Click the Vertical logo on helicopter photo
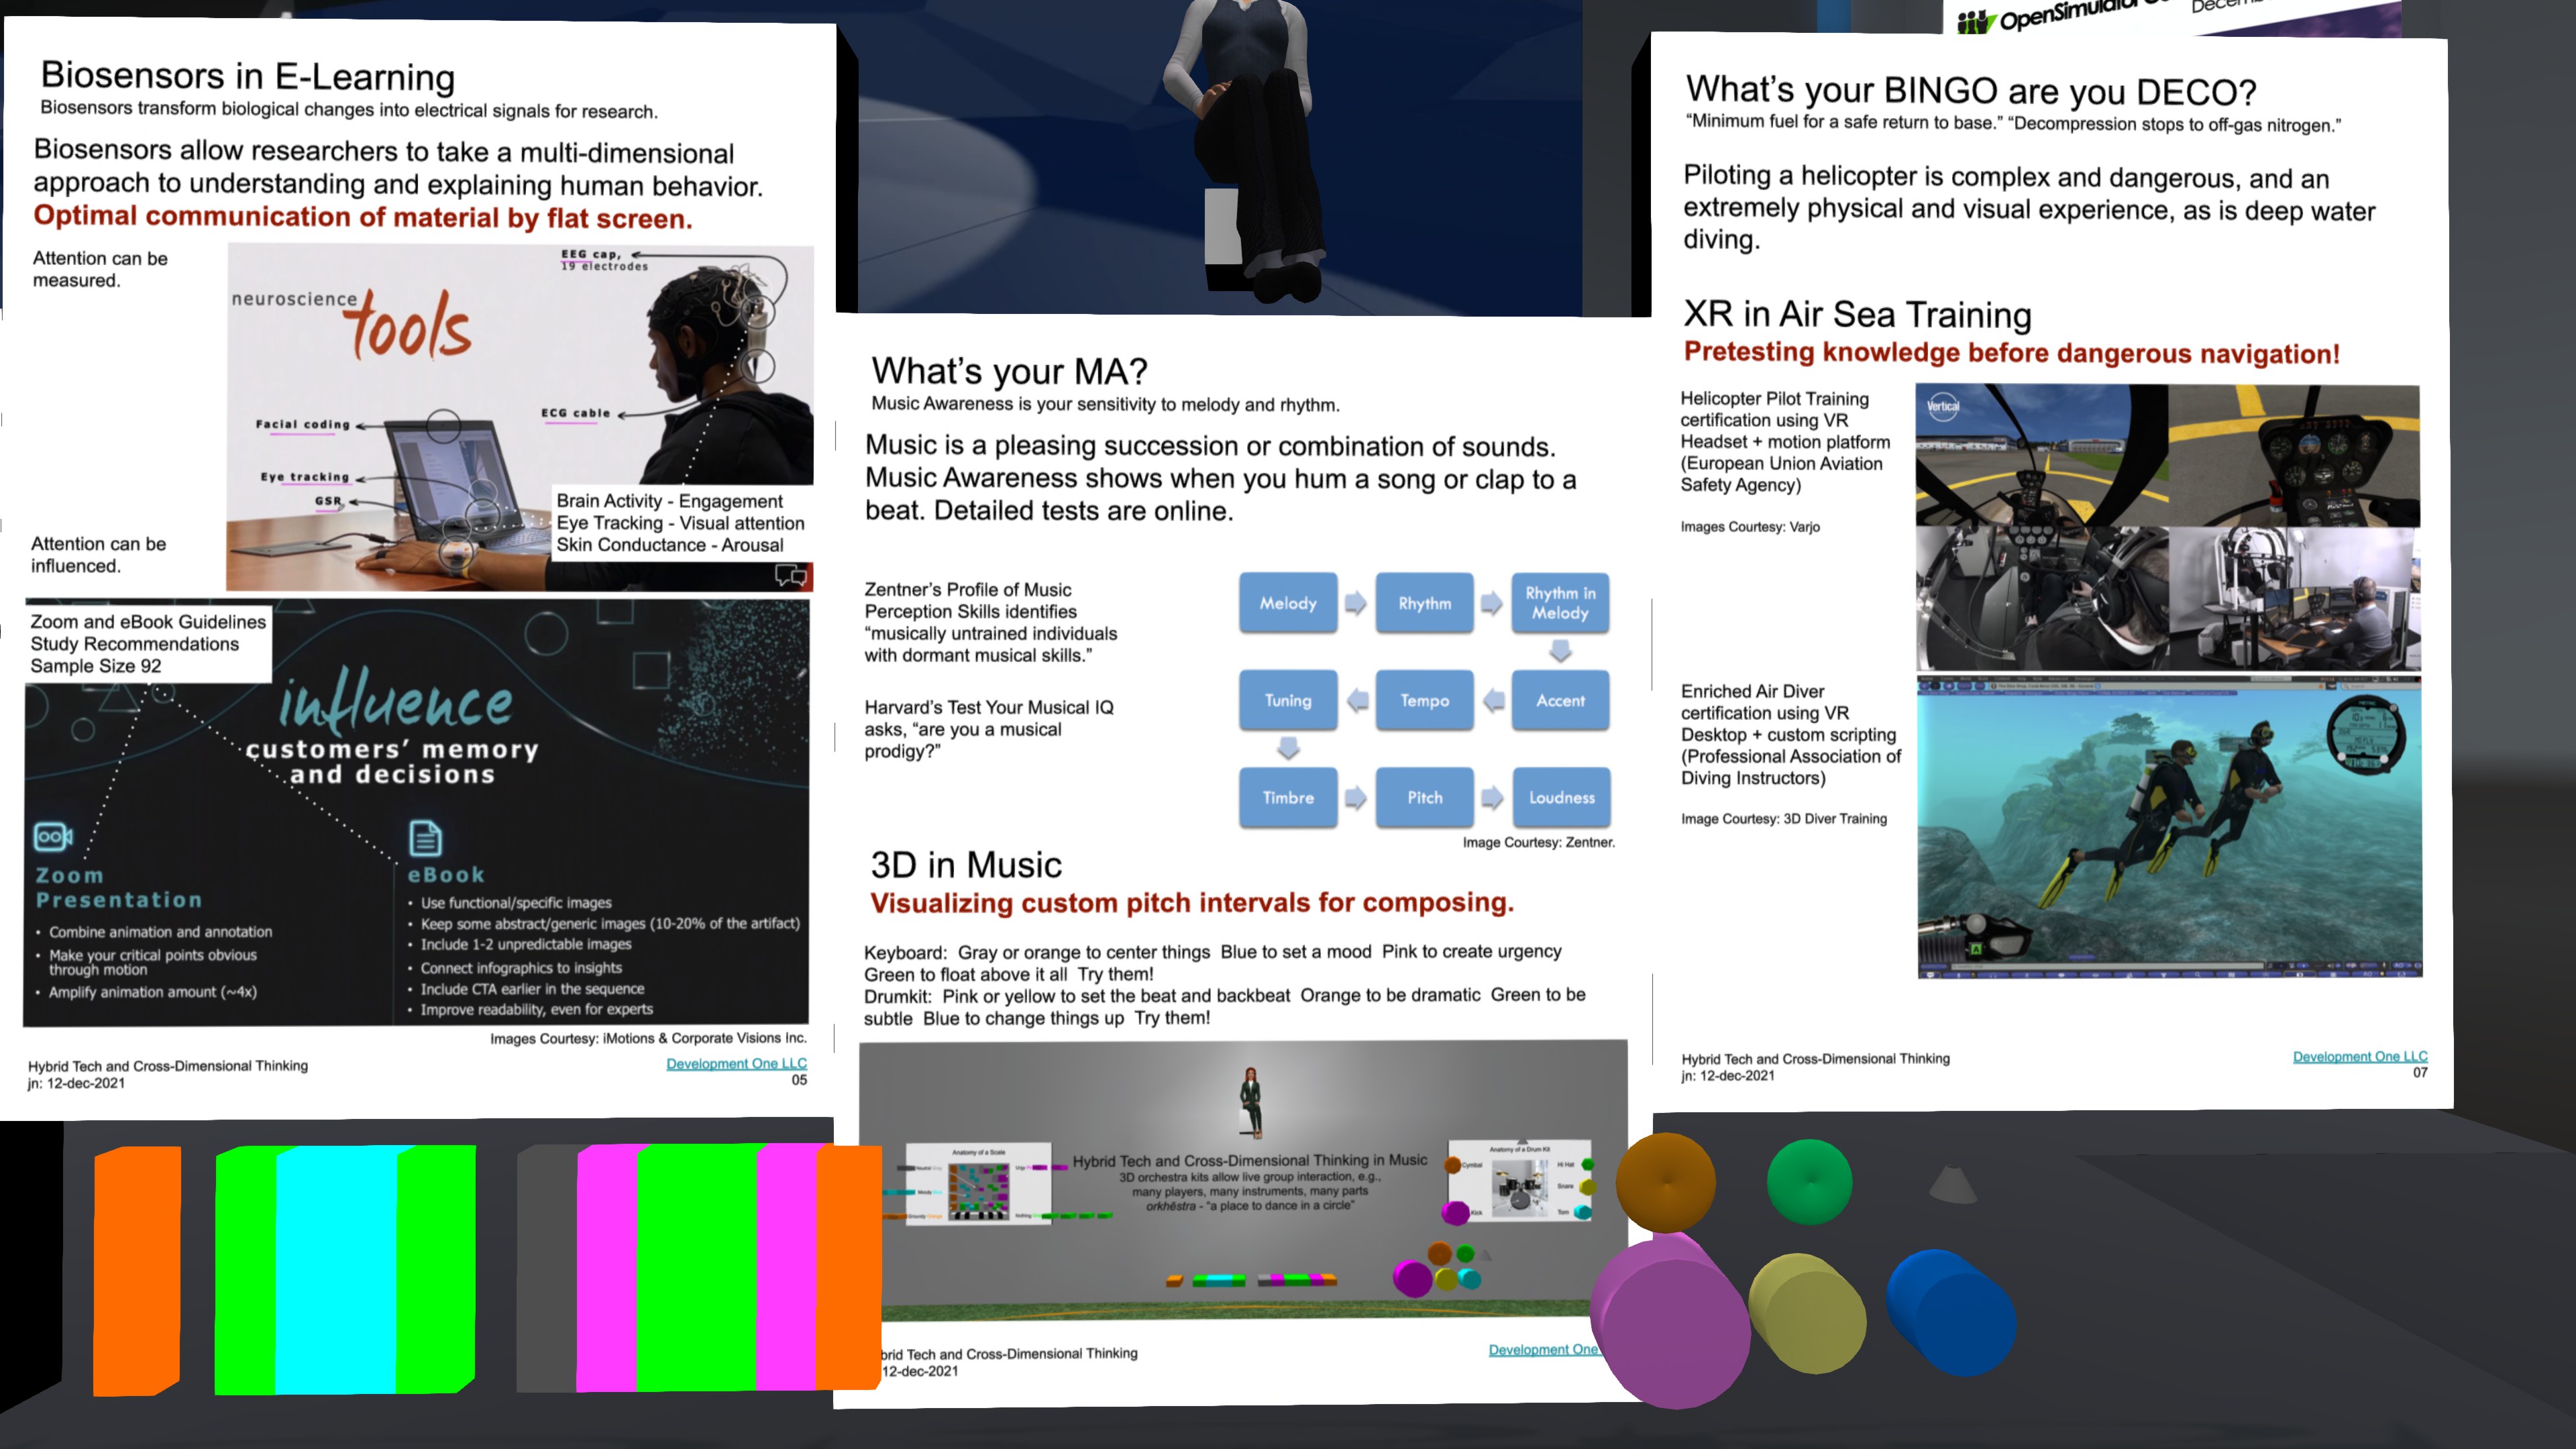The height and width of the screenshot is (1449, 2576). 1943,406
